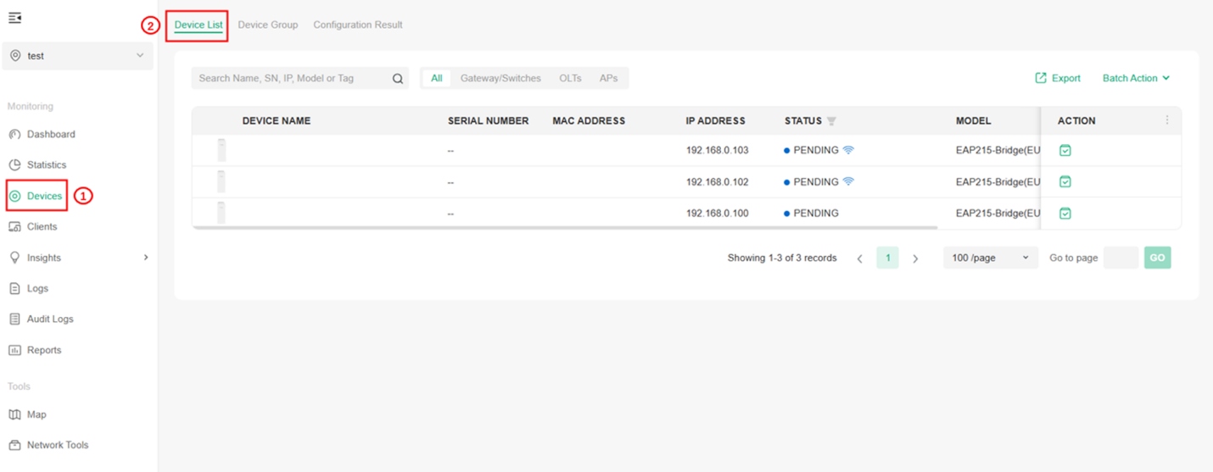Adopt the device at 192.168.0.100

[x=1065, y=214]
